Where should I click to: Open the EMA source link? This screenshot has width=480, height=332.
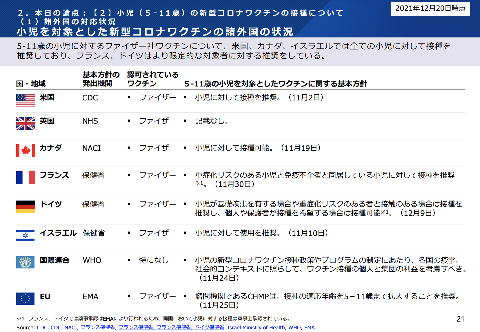(309, 328)
